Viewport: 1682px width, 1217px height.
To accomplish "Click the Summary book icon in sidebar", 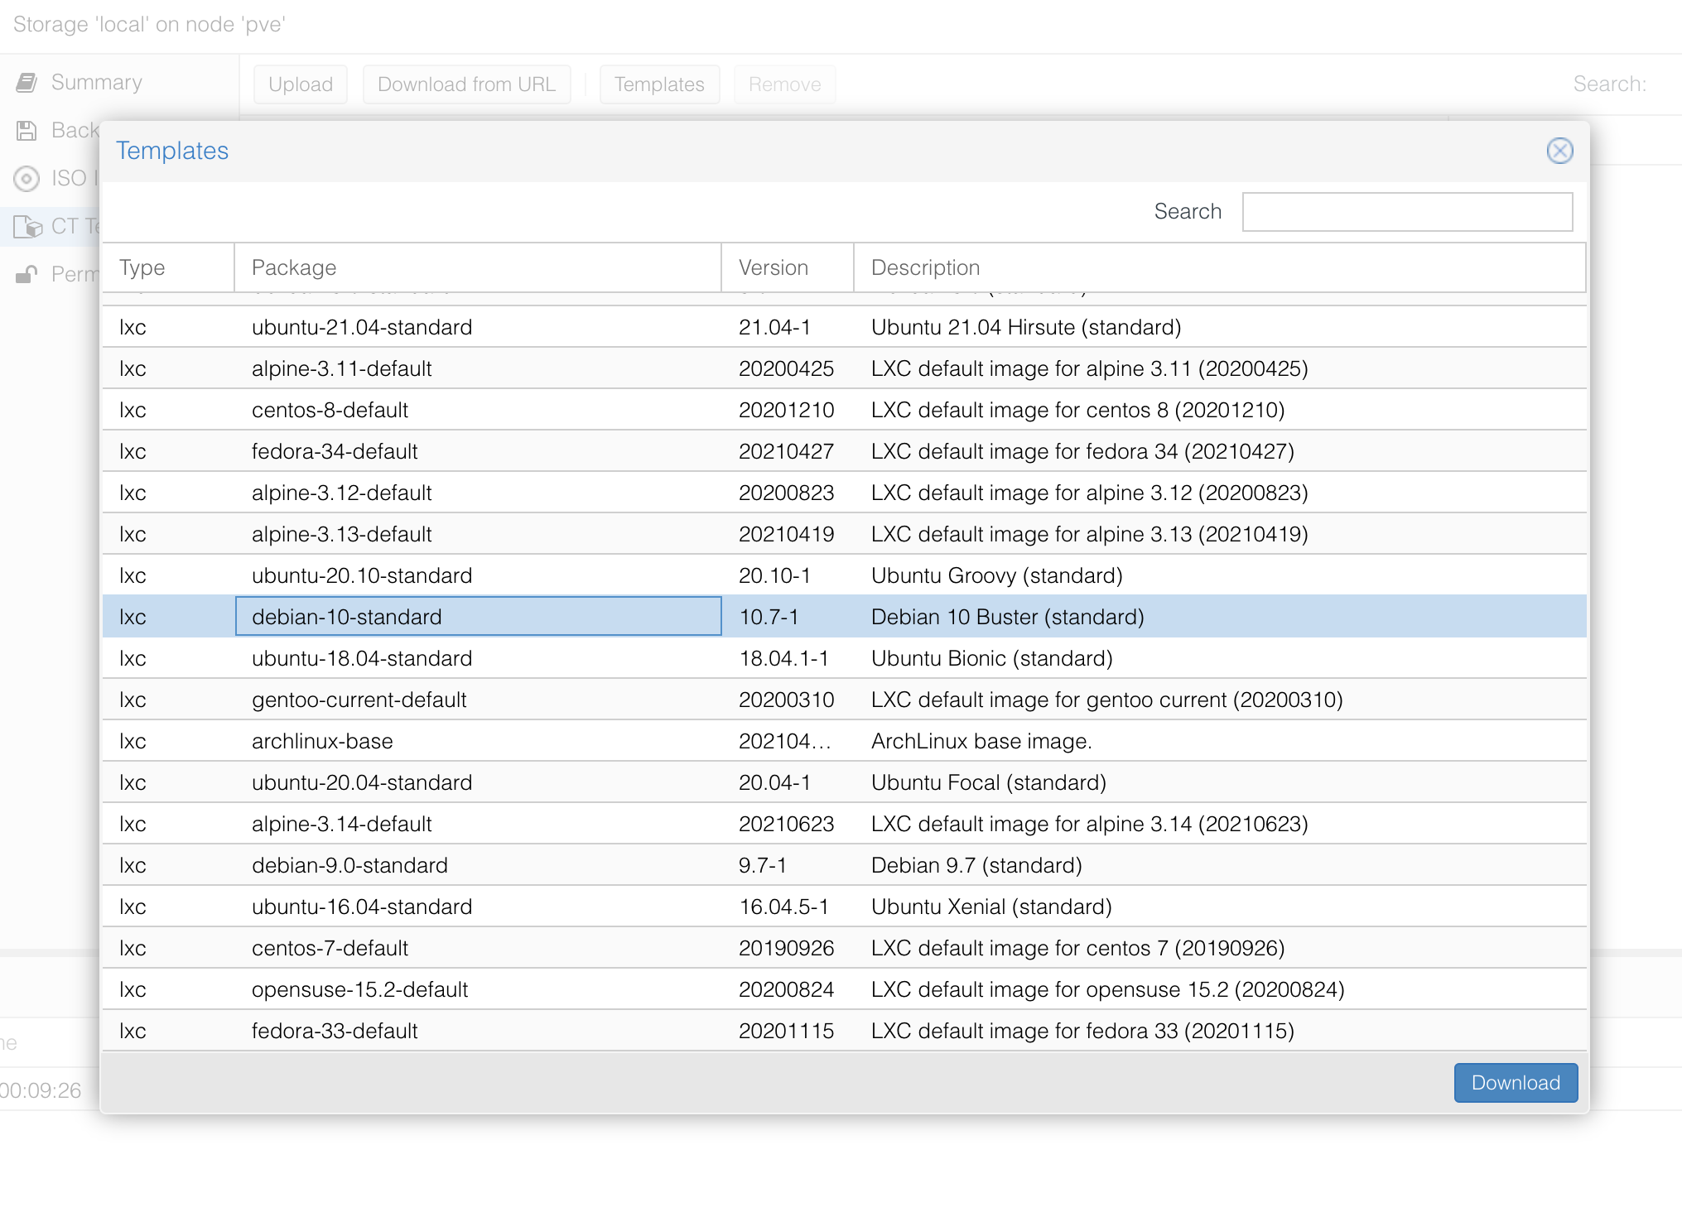I will pos(27,82).
